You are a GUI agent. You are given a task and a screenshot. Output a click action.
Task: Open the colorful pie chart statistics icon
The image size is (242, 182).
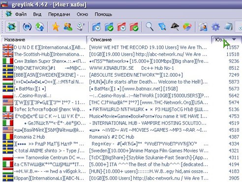[187, 27]
